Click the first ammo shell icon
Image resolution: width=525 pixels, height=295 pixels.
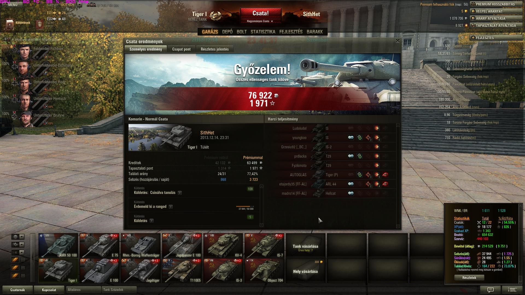point(15,260)
